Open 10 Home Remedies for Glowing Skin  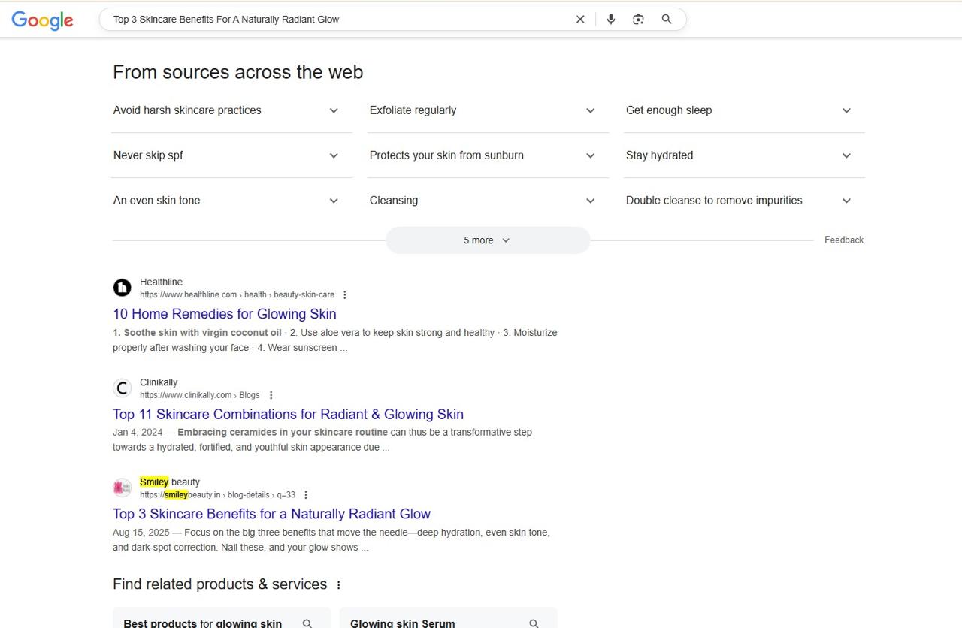(x=225, y=314)
